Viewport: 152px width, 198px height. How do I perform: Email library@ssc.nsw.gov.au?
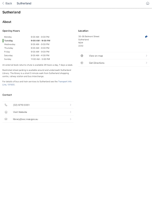(x=38, y=119)
